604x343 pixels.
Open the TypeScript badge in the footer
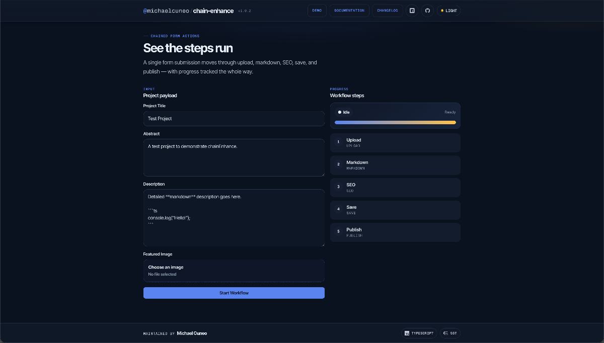(x=419, y=333)
